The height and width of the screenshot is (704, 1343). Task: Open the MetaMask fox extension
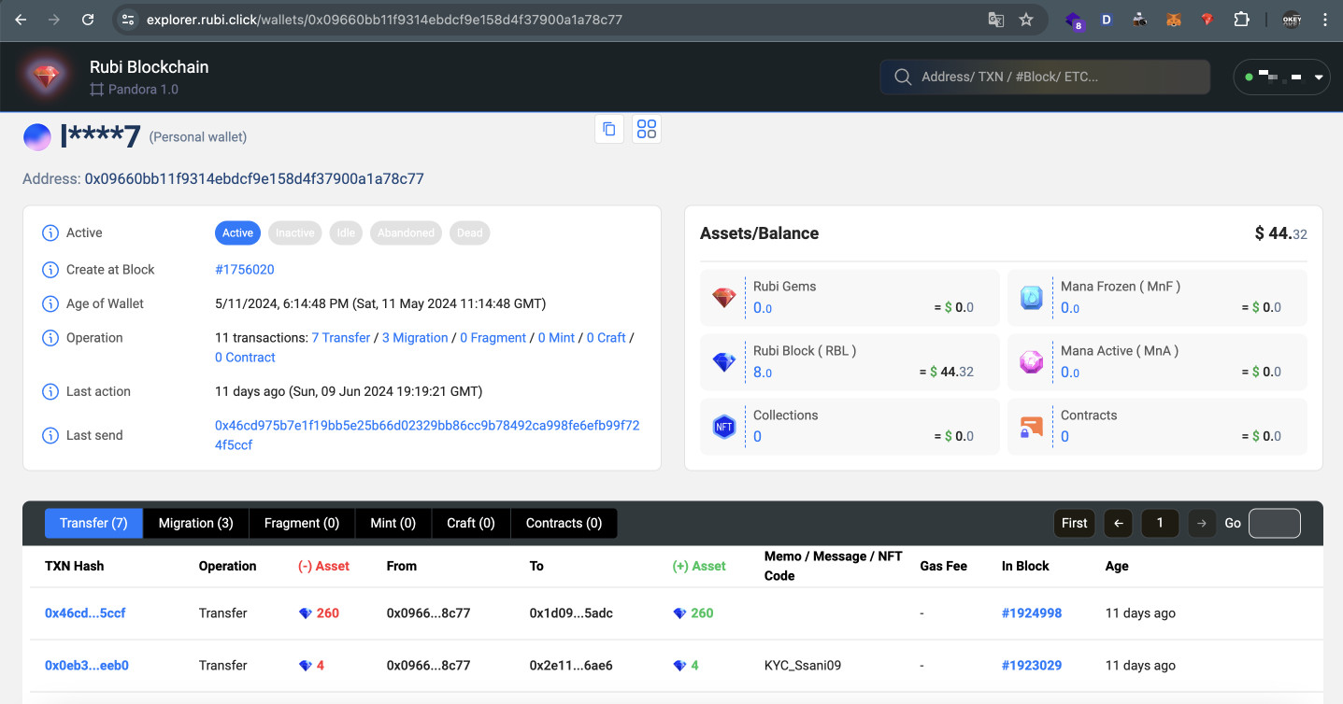point(1174,19)
